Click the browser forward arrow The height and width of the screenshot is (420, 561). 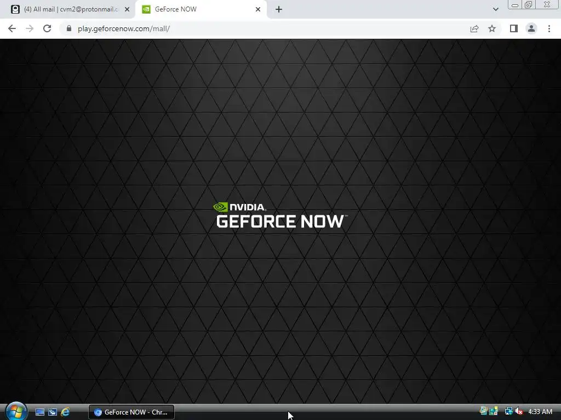coord(30,28)
